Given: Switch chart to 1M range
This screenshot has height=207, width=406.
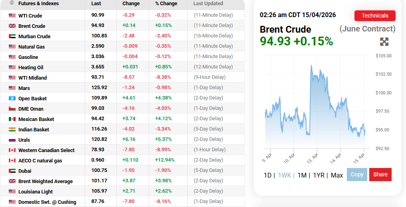Looking at the screenshot, I should tap(302, 175).
